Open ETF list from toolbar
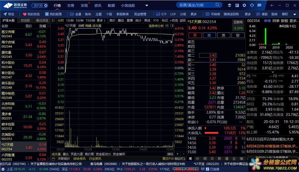The image size is (299, 172). coord(161,14)
